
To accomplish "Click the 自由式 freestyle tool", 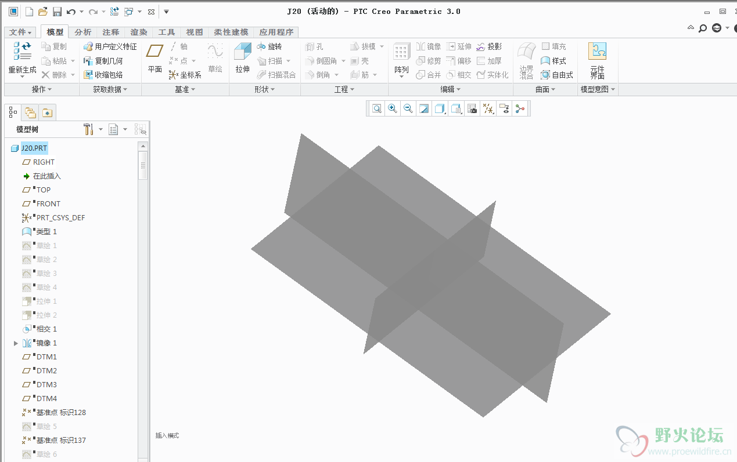I will [557, 75].
